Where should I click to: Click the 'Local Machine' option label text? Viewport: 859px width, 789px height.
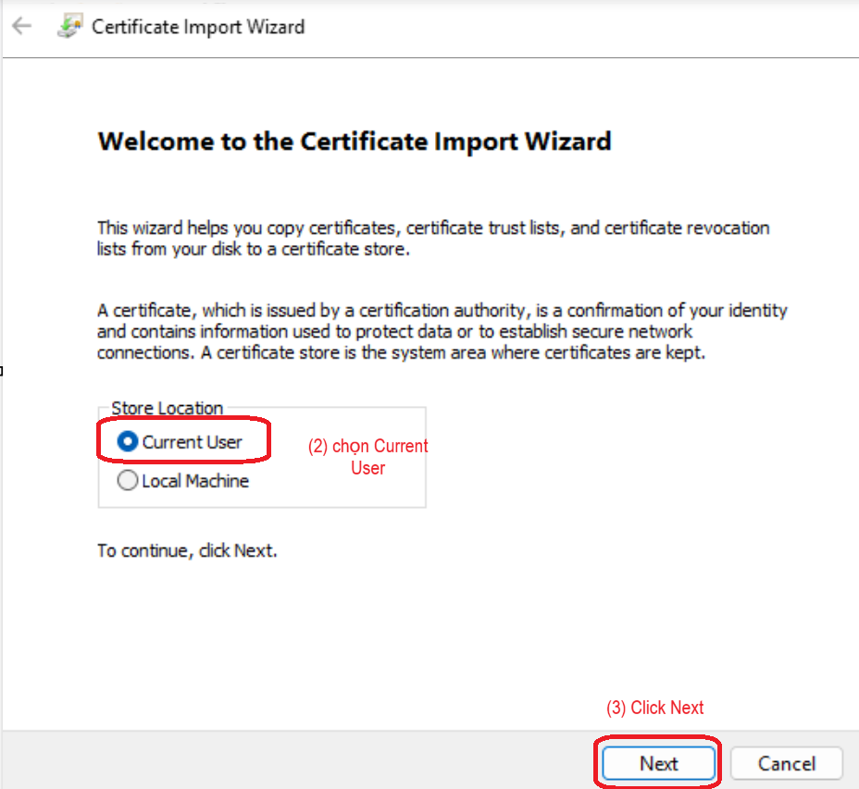click(195, 481)
